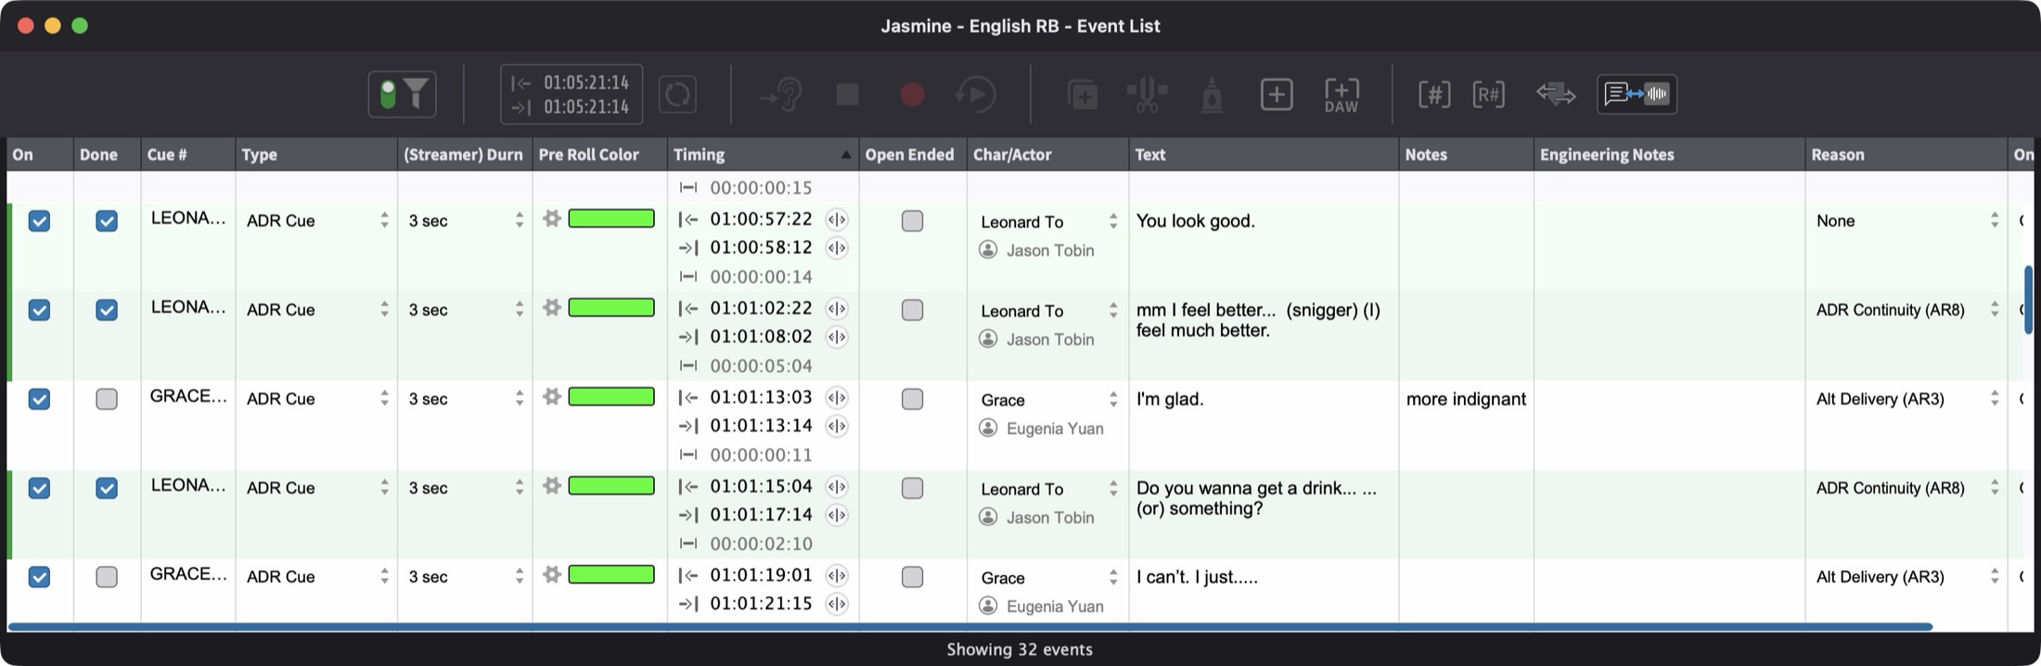
Task: Click nudge icon beside out-time 01:01:17:14
Action: pyautogui.click(x=837, y=515)
